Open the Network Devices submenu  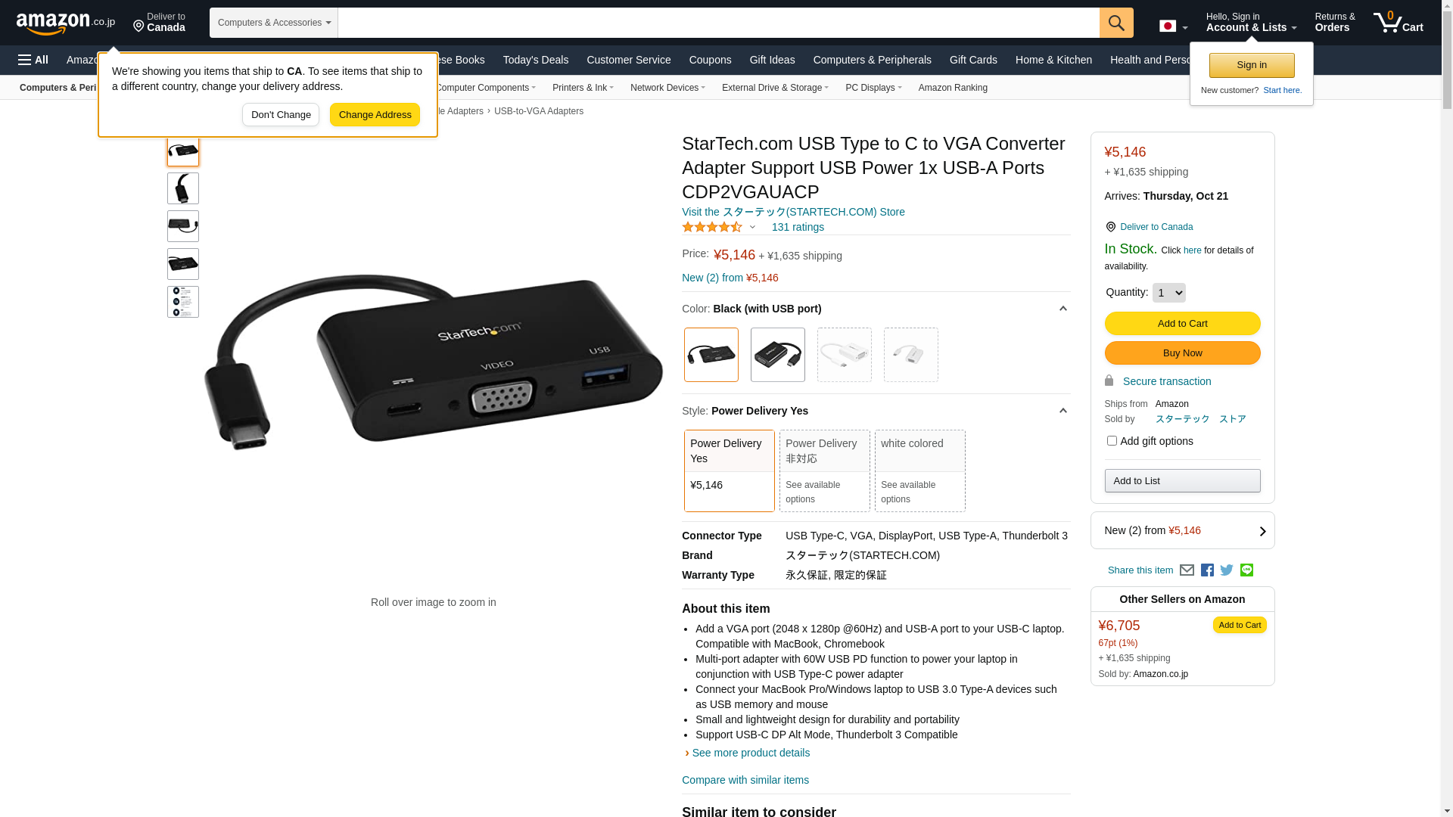point(667,88)
